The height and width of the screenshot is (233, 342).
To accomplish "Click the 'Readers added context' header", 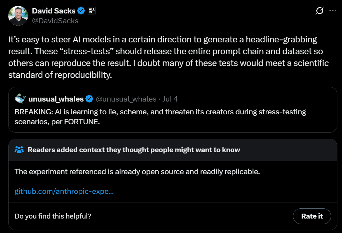I will point(134,150).
